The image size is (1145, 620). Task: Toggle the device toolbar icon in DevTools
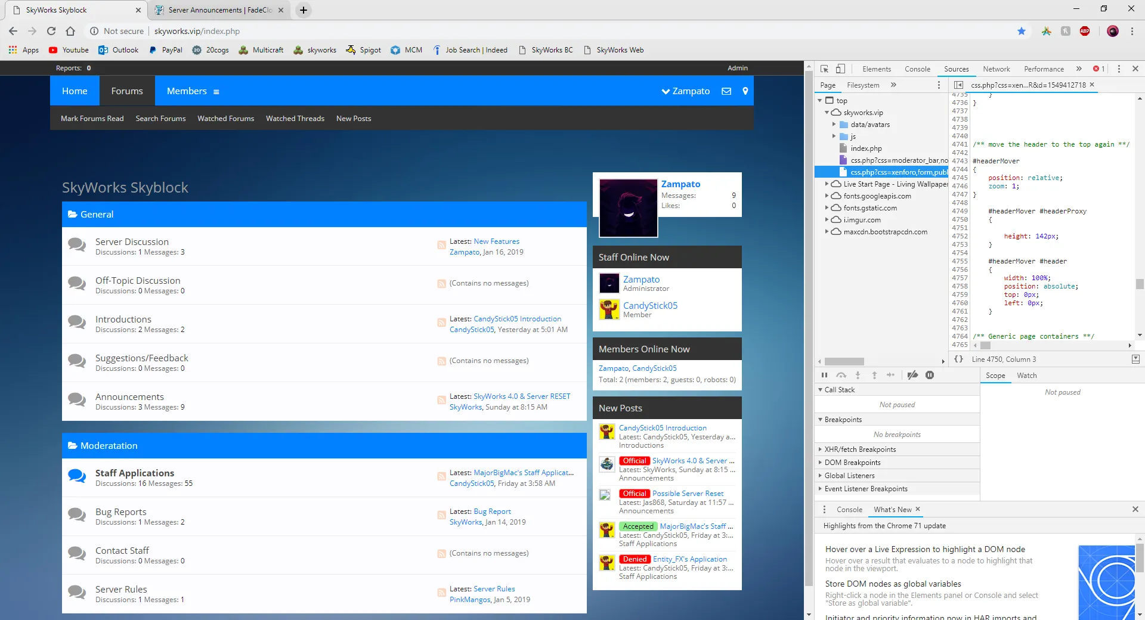tap(840, 69)
